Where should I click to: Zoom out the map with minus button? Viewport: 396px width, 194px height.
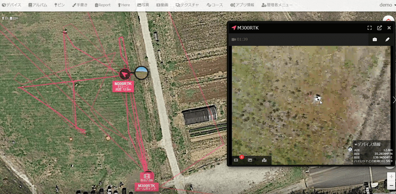[x=391, y=186]
